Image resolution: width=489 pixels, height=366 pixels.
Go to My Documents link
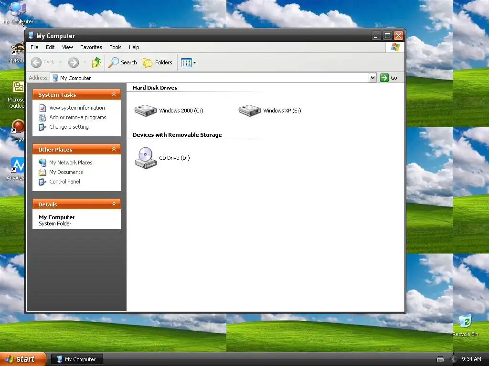click(x=66, y=172)
